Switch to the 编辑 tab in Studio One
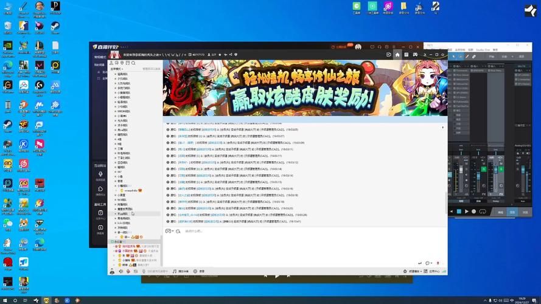Screen dimensions: 541x304 coord(500,212)
